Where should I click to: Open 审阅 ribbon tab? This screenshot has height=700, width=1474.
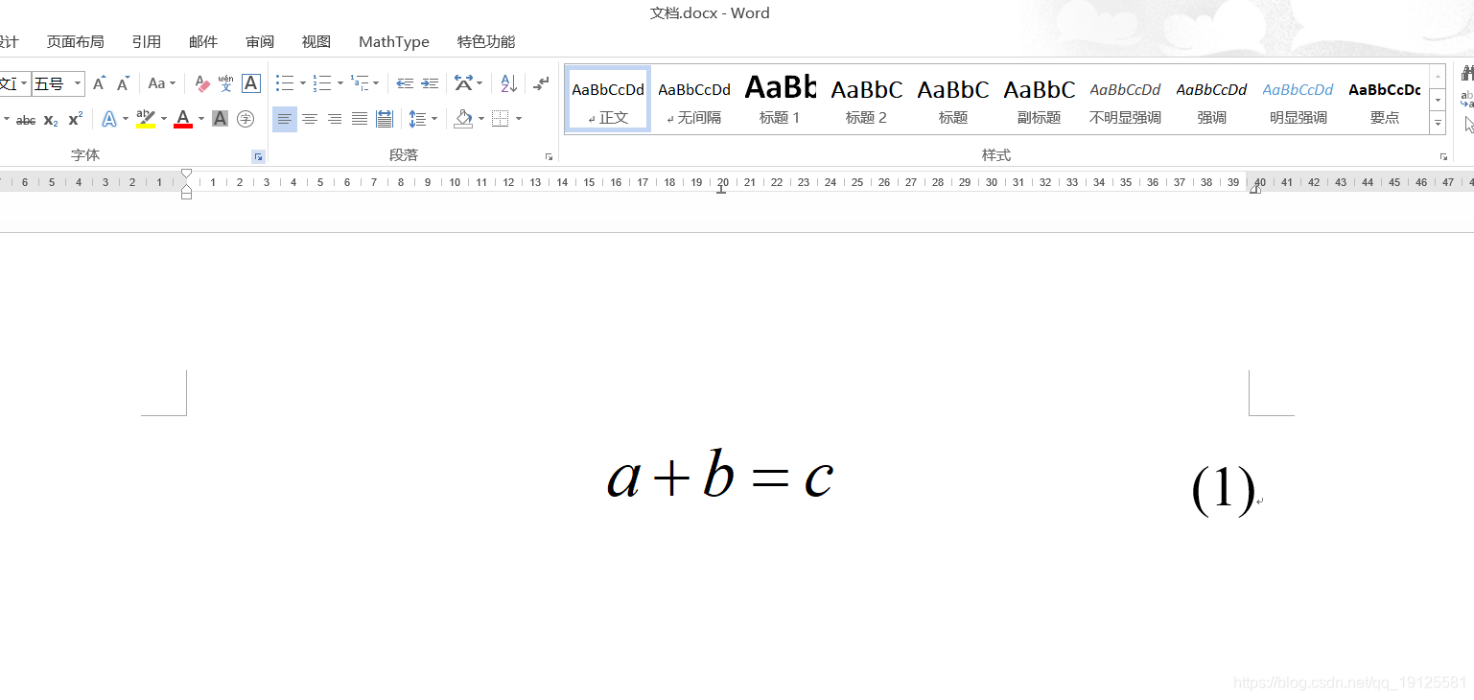[x=260, y=41]
